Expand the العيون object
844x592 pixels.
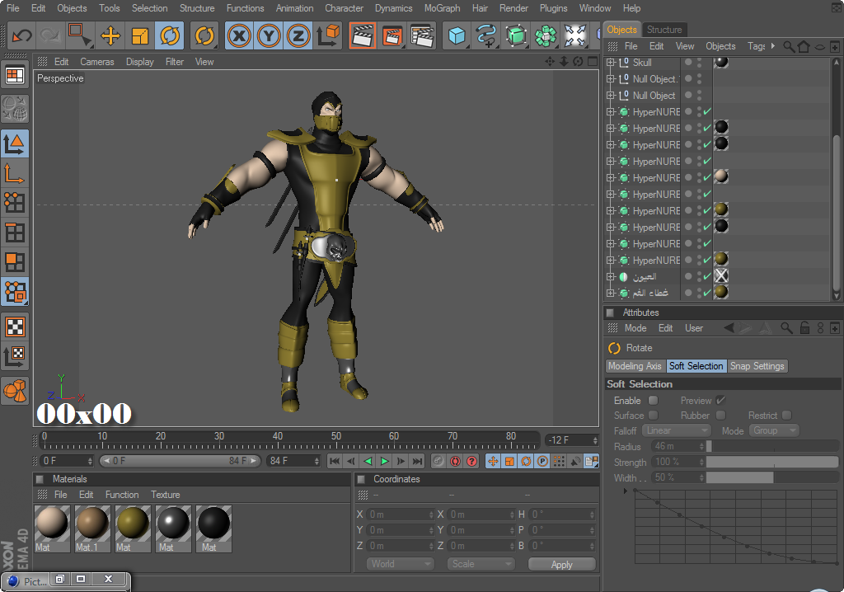(611, 277)
